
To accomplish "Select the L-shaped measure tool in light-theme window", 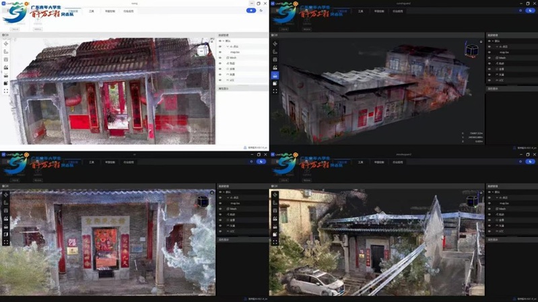I will 6,52.
